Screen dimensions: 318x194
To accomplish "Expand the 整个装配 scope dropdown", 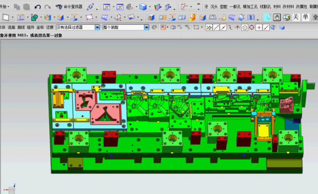I will (146, 27).
